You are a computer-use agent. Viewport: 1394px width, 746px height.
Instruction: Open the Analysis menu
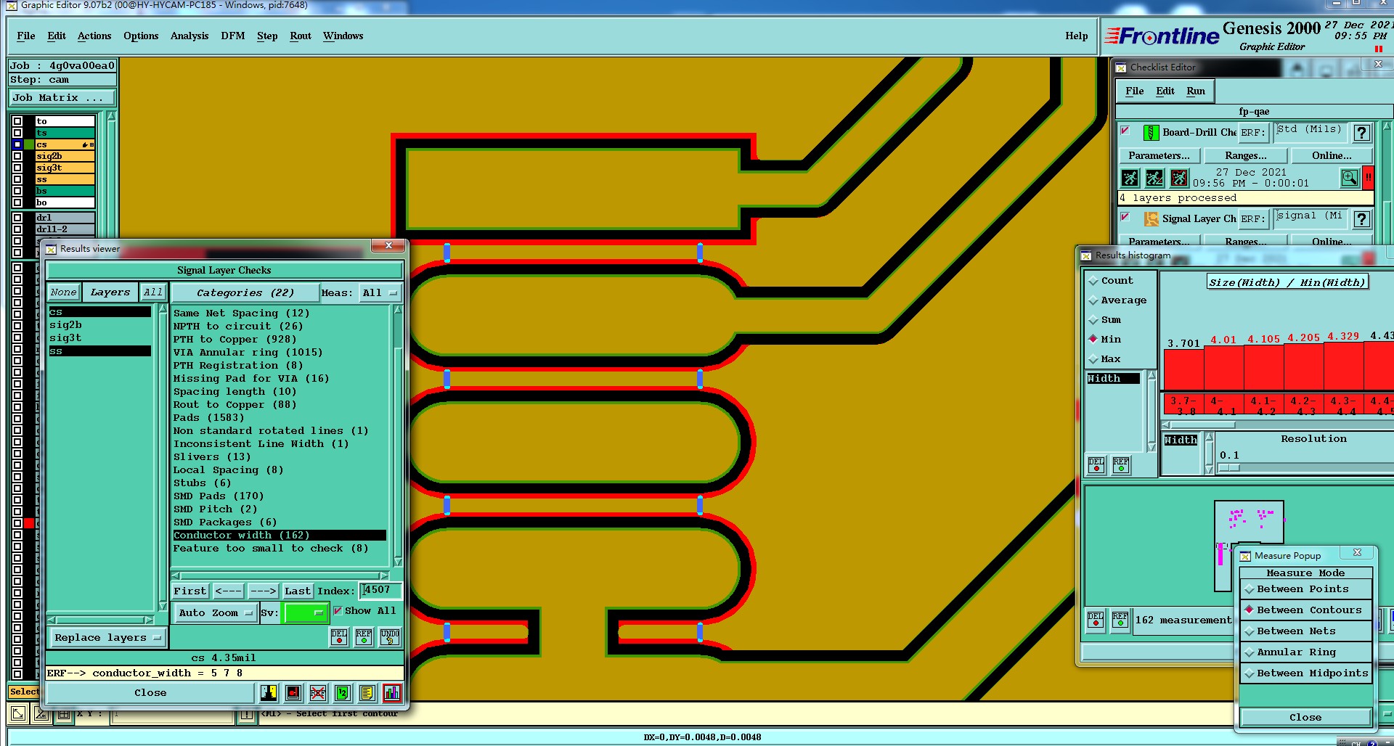pyautogui.click(x=189, y=36)
